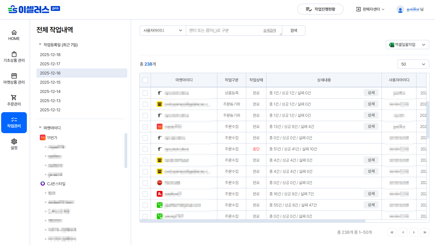
Task: Click the 작업상태 column header
Action: tap(256, 80)
